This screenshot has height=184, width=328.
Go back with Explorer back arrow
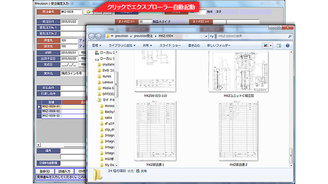click(92, 36)
